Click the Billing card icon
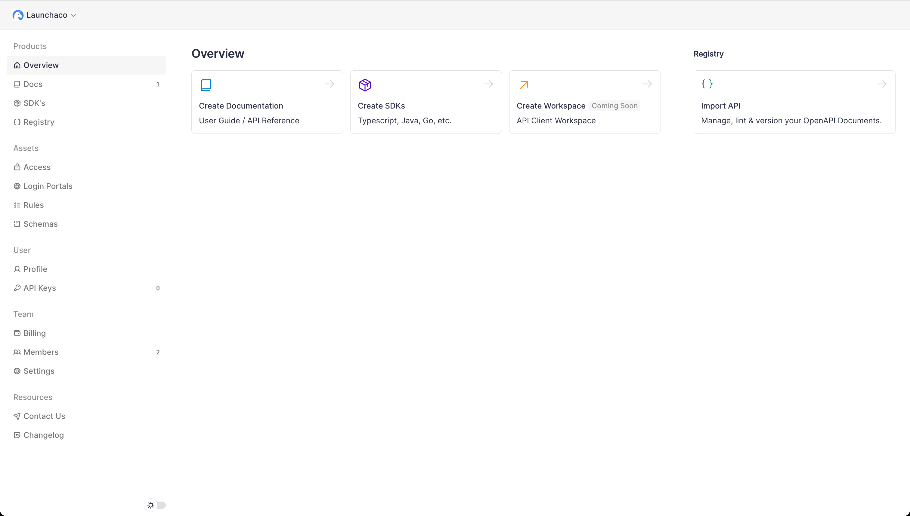This screenshot has height=516, width=910. [17, 333]
